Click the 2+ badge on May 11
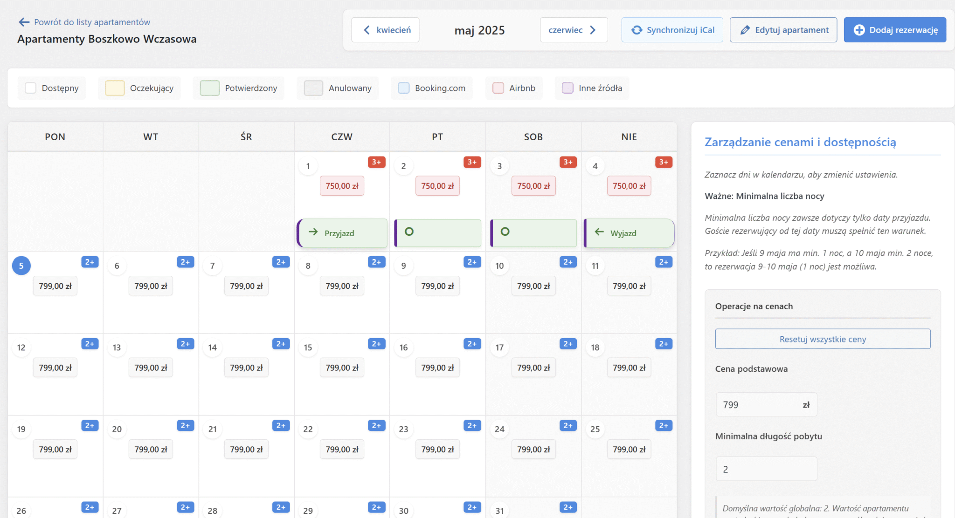Screen dimensions: 955x518 click(x=664, y=262)
